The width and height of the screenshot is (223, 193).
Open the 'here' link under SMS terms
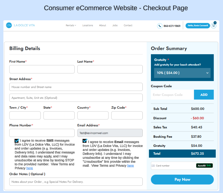[x=30, y=168]
